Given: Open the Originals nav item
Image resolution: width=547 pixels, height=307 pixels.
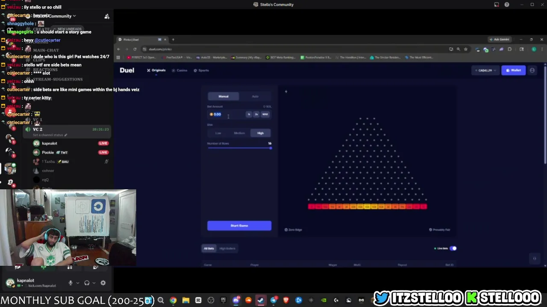Looking at the screenshot, I should click(x=156, y=70).
